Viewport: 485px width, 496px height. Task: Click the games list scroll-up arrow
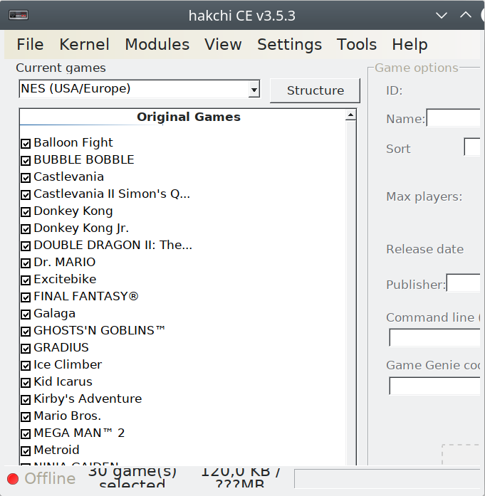click(x=350, y=115)
